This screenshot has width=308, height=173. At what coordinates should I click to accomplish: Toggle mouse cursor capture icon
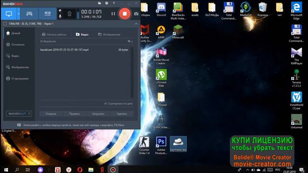tap(60, 11)
